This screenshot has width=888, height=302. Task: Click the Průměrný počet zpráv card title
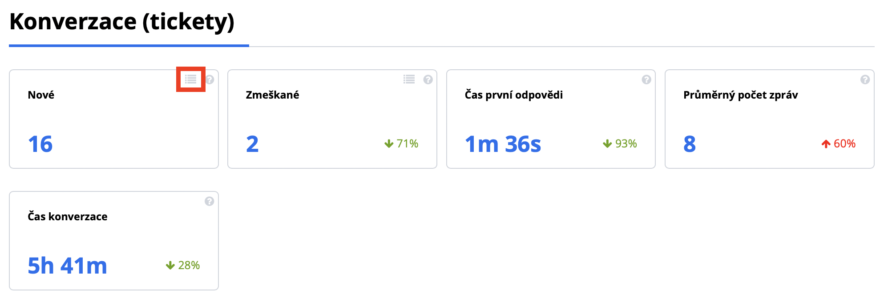740,95
